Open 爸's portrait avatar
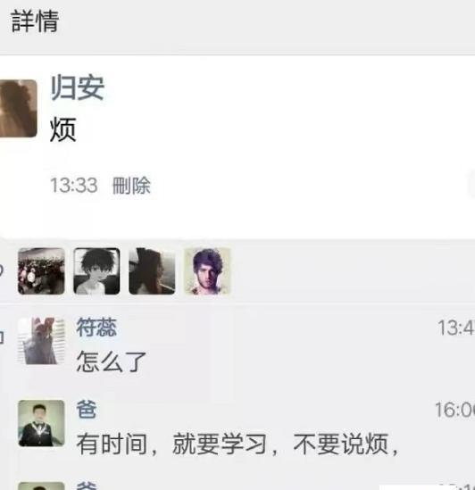The height and width of the screenshot is (490, 475). pos(41,423)
